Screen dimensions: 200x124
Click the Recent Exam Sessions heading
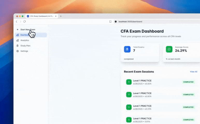tap(139, 72)
